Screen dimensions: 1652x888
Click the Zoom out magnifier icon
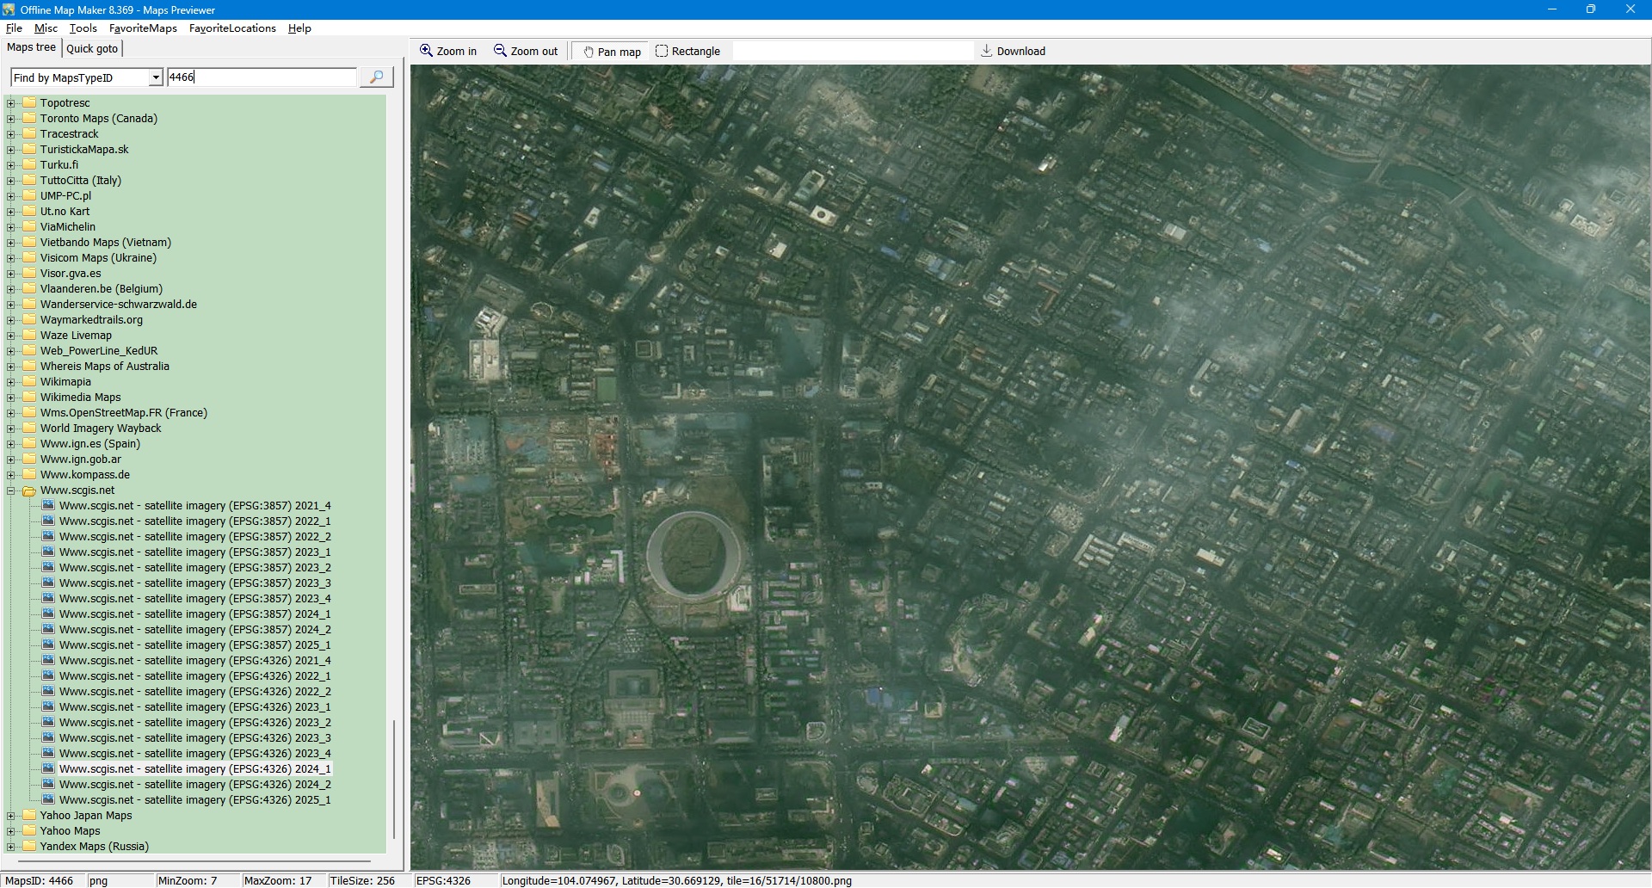pos(500,51)
